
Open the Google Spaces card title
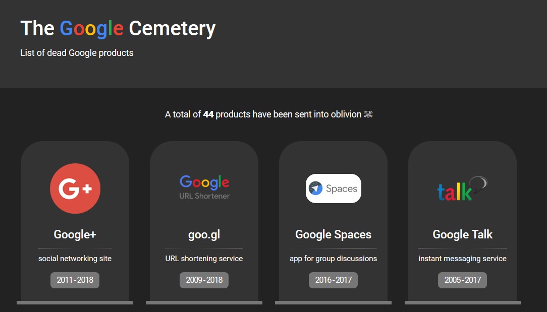point(334,234)
